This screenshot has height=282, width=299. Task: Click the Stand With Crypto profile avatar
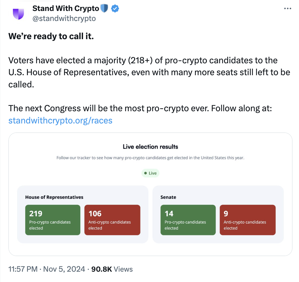[x=18, y=13]
